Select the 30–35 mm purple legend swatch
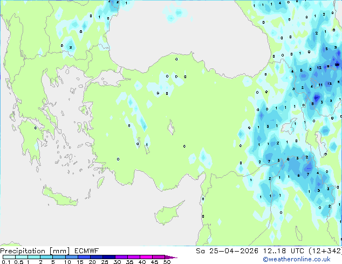The height and width of the screenshot is (264, 342). click(121, 257)
